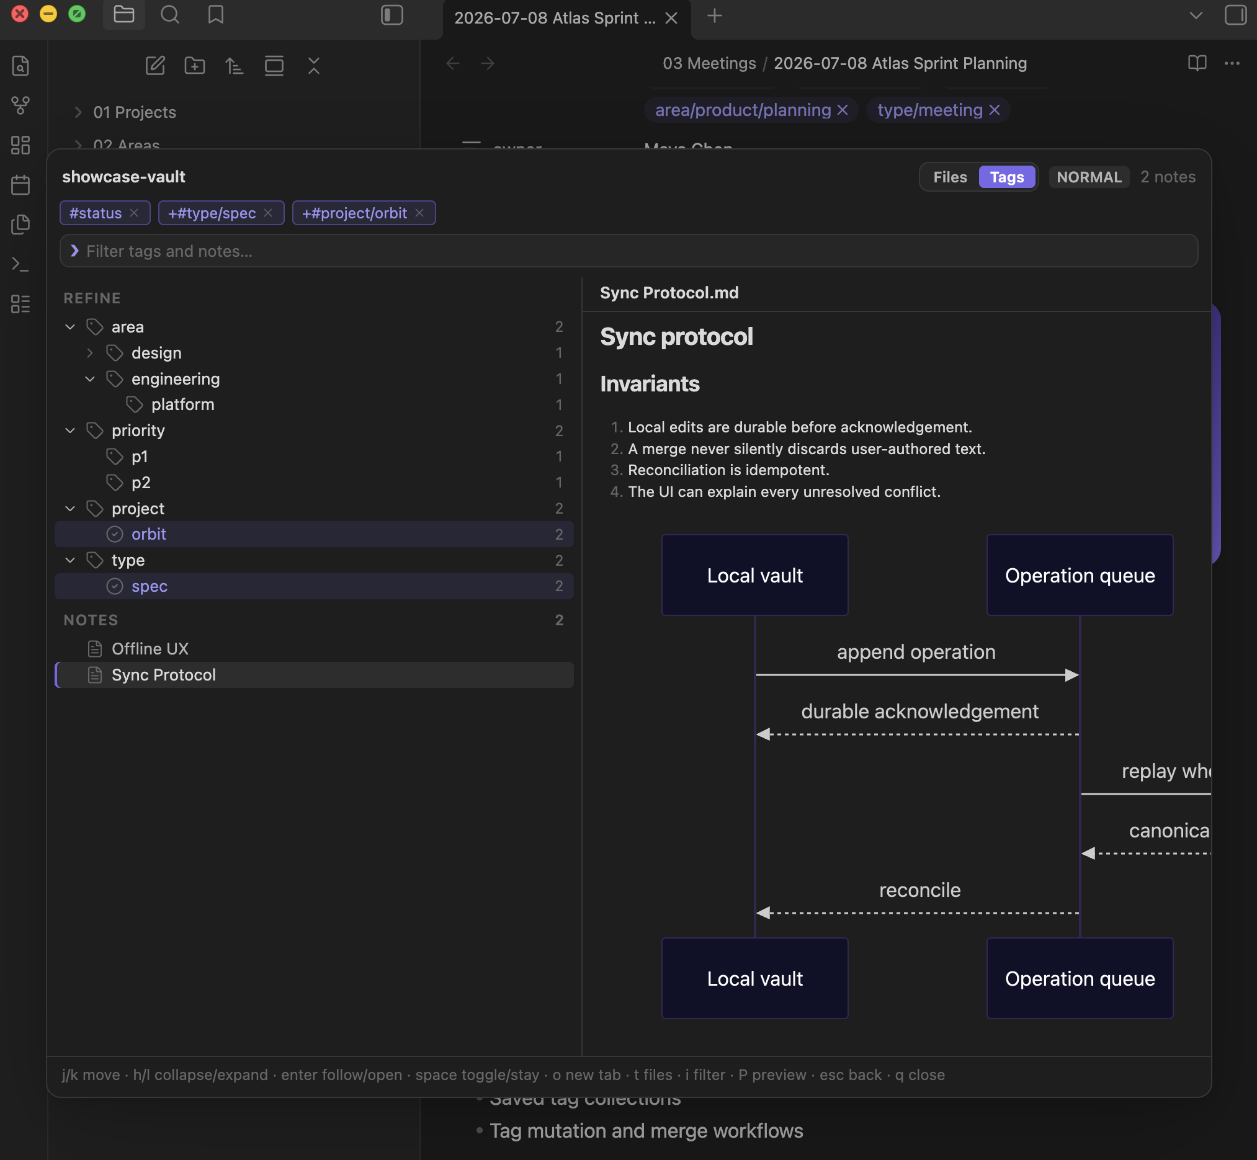The width and height of the screenshot is (1257, 1160).
Task: Expand the design tag
Action: (x=90, y=353)
